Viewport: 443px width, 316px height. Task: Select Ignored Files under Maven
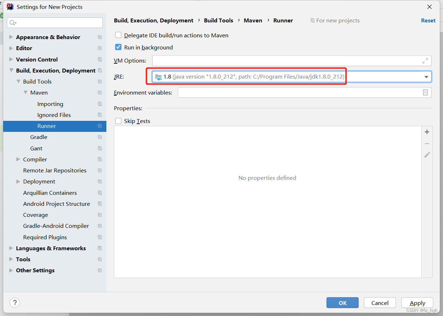[x=54, y=115]
